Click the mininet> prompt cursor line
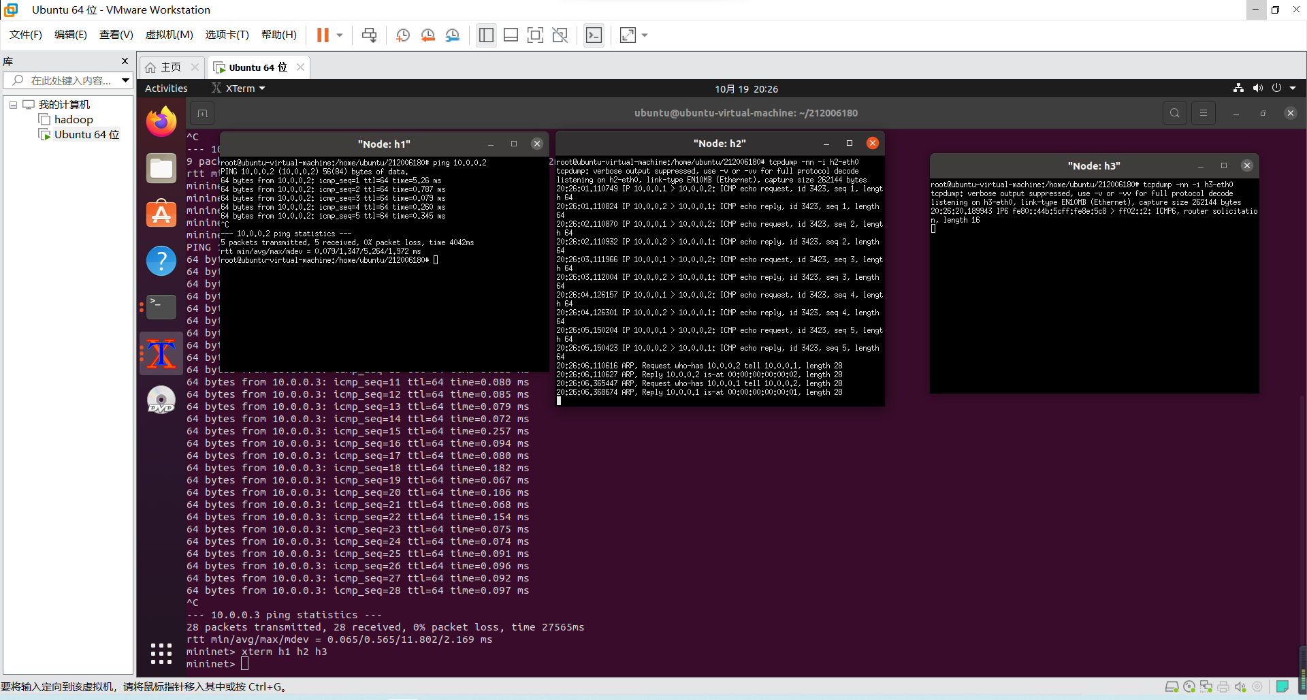 (218, 664)
